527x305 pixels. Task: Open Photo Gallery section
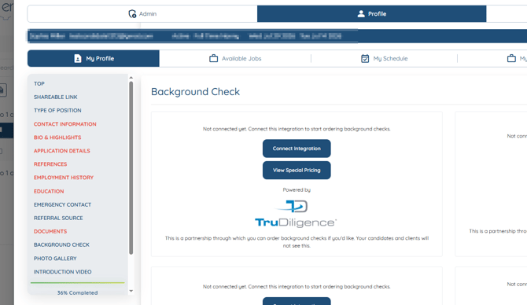(x=55, y=259)
